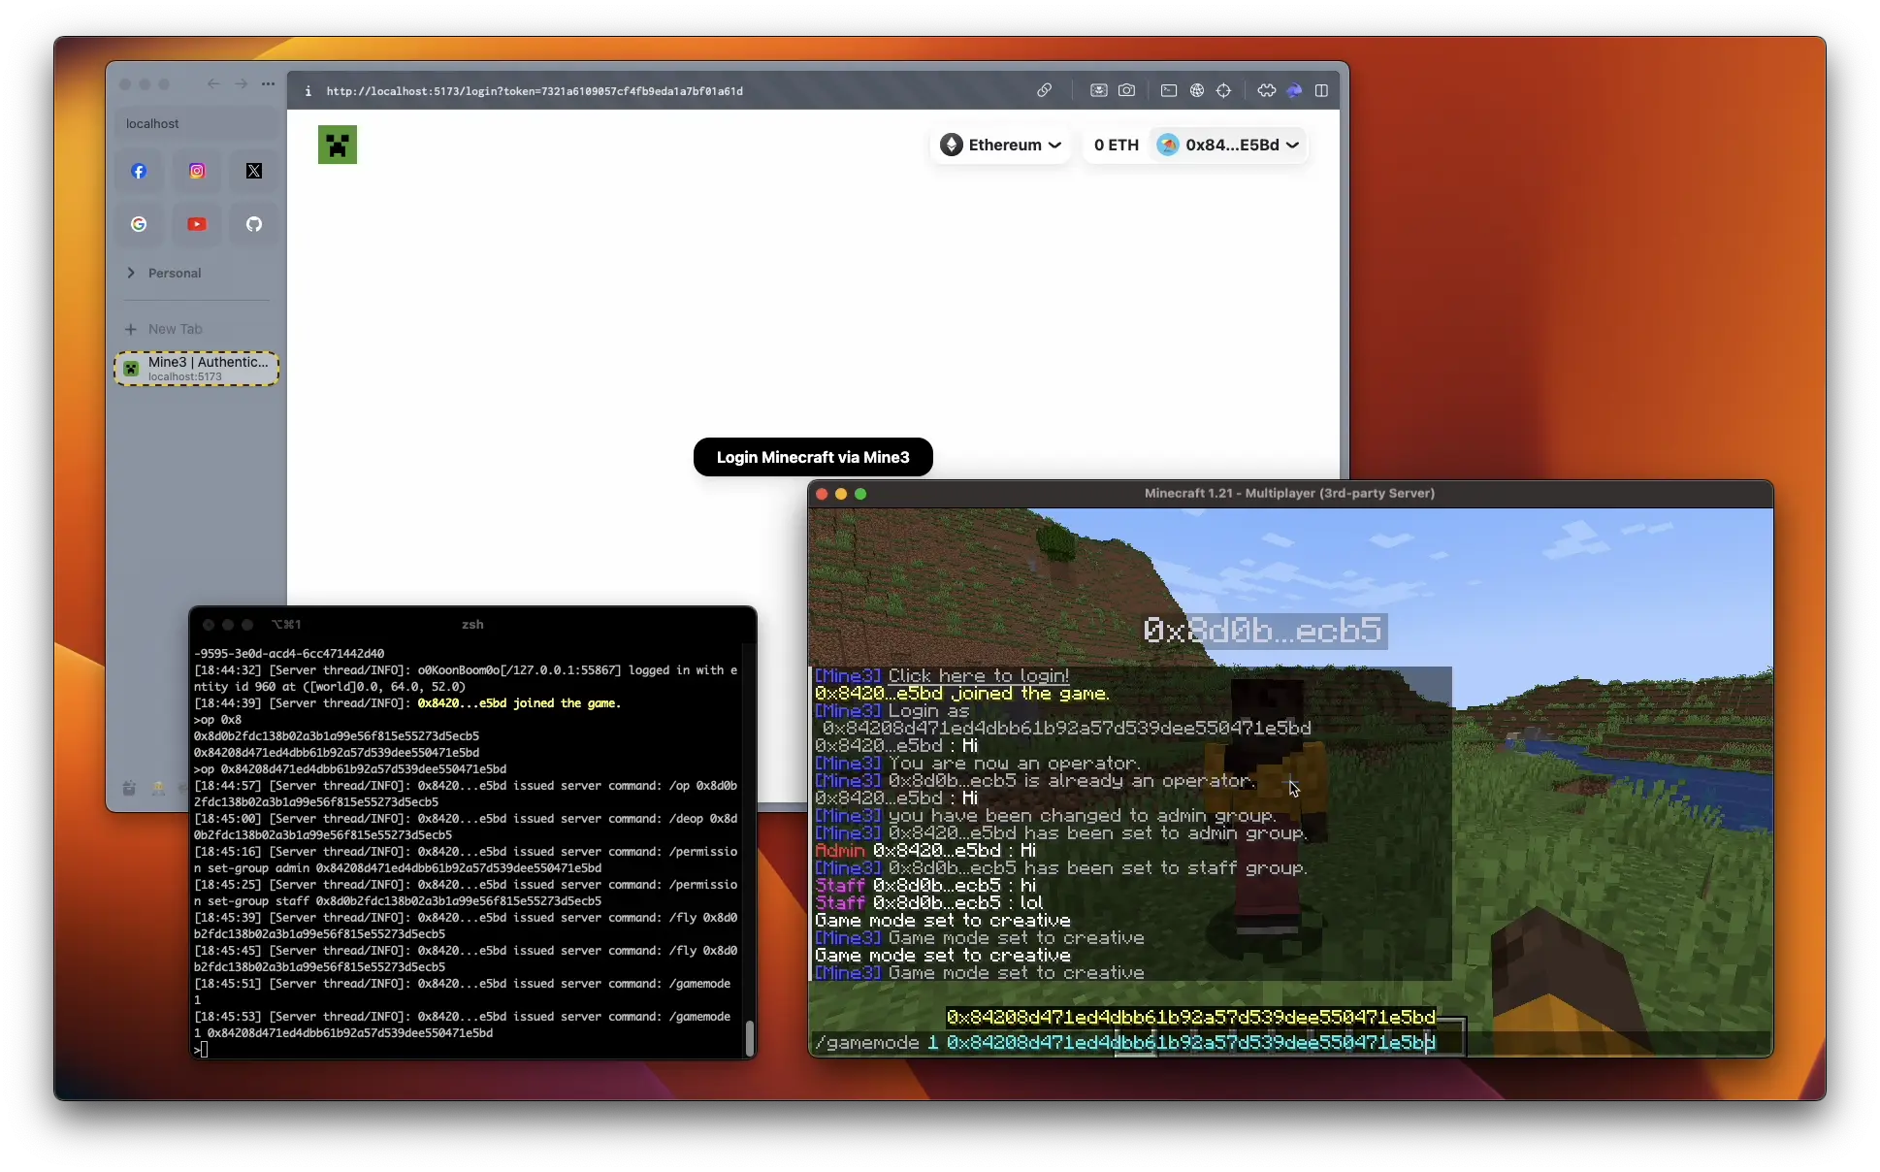Copy page link with the chain icon

[1044, 90]
